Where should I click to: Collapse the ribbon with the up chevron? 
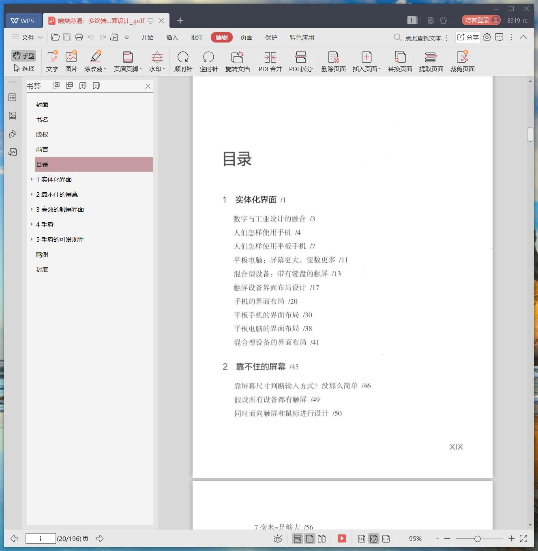(523, 37)
